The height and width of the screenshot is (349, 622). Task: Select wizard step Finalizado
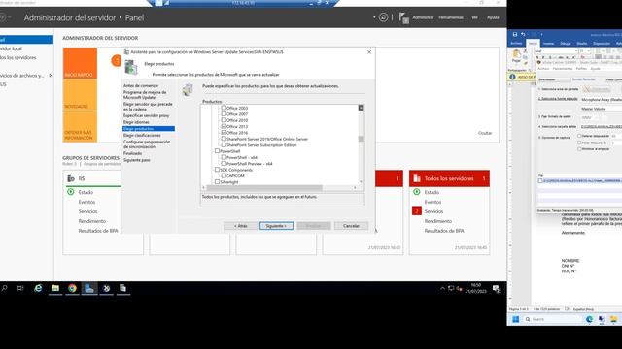point(132,153)
